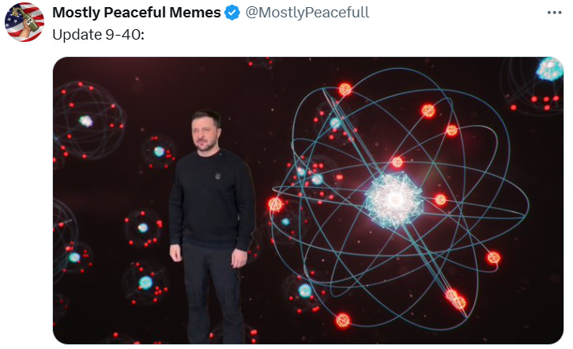Screen dimensions: 573x349
Task: Open the Mostly Peaceful Memes profile avatar
Action: pos(25,22)
